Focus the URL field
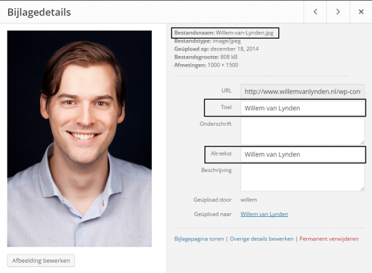 click(x=303, y=92)
